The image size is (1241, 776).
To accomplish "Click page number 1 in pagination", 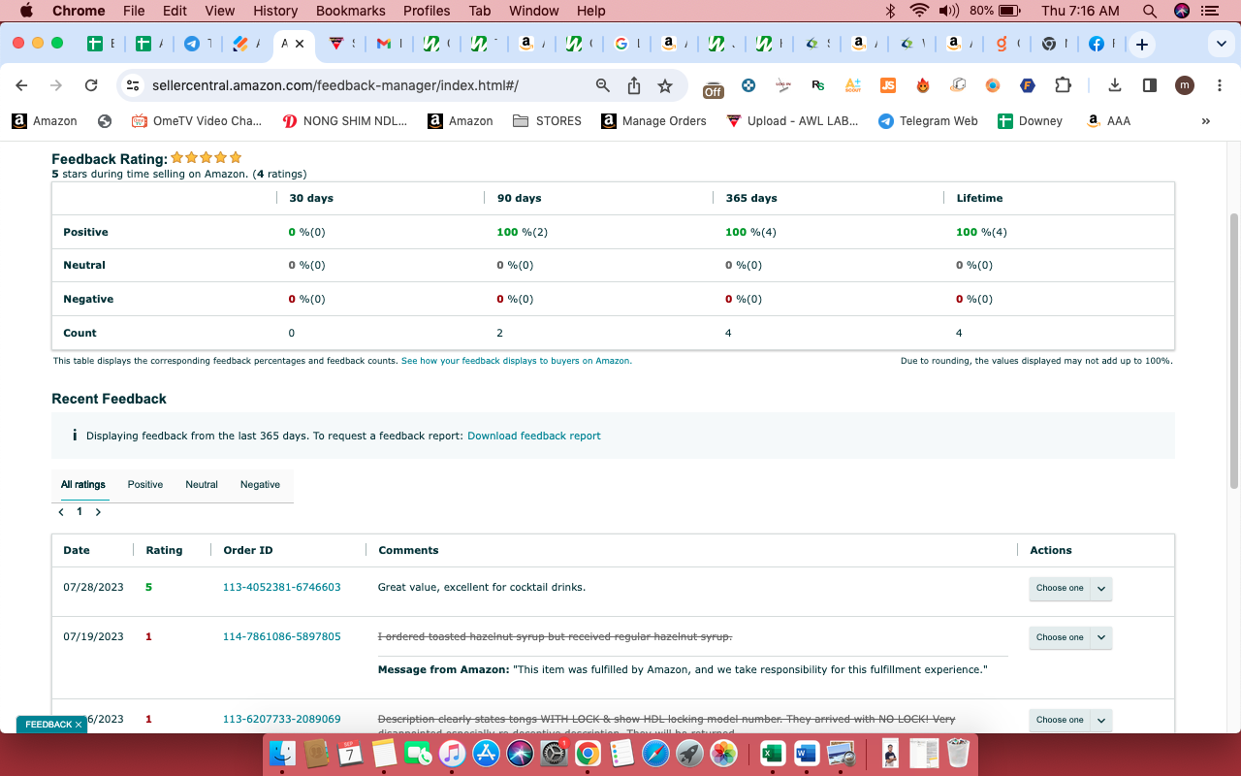I will tap(80, 511).
